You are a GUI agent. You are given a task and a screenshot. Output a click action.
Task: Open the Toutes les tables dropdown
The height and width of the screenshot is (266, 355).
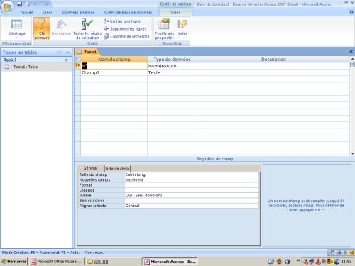(x=59, y=52)
